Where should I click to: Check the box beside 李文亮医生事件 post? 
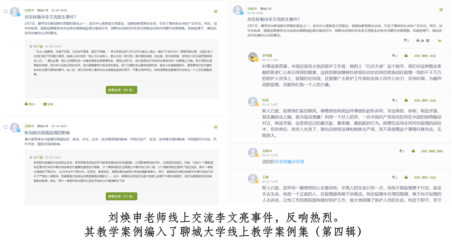[x=6, y=11]
